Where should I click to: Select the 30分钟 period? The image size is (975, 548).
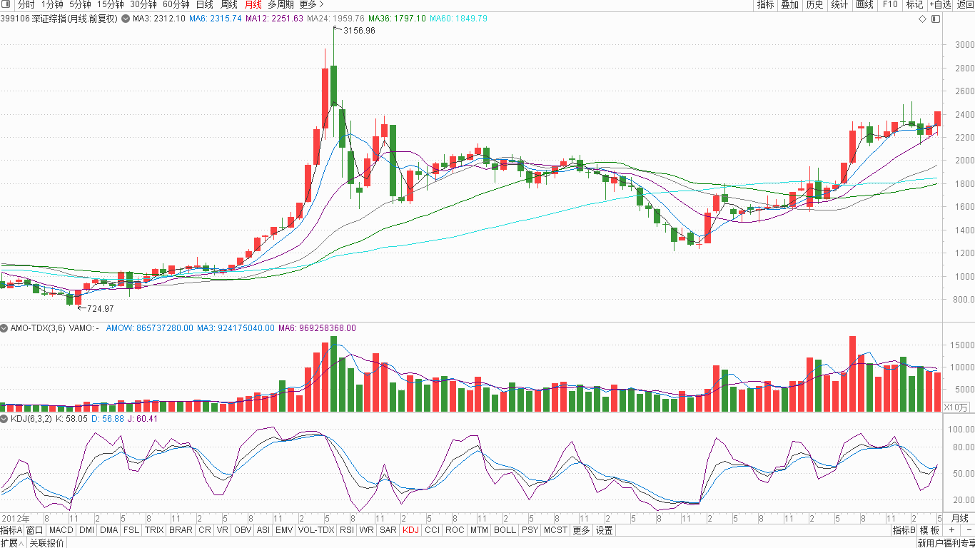[143, 4]
